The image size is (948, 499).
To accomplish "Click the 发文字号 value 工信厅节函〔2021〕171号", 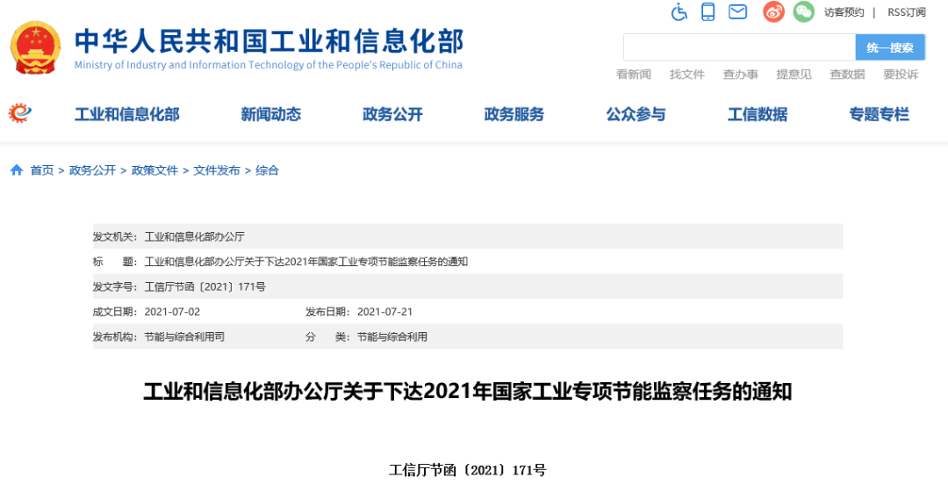I will click(205, 286).
